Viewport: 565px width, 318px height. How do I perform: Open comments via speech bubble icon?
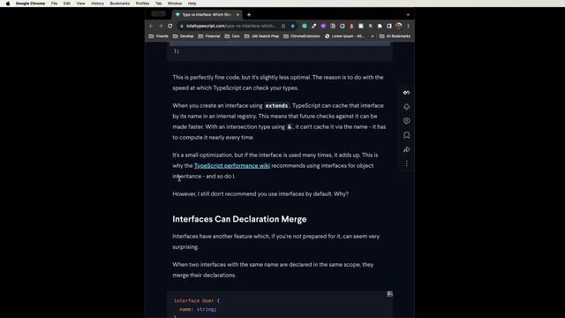(x=406, y=121)
